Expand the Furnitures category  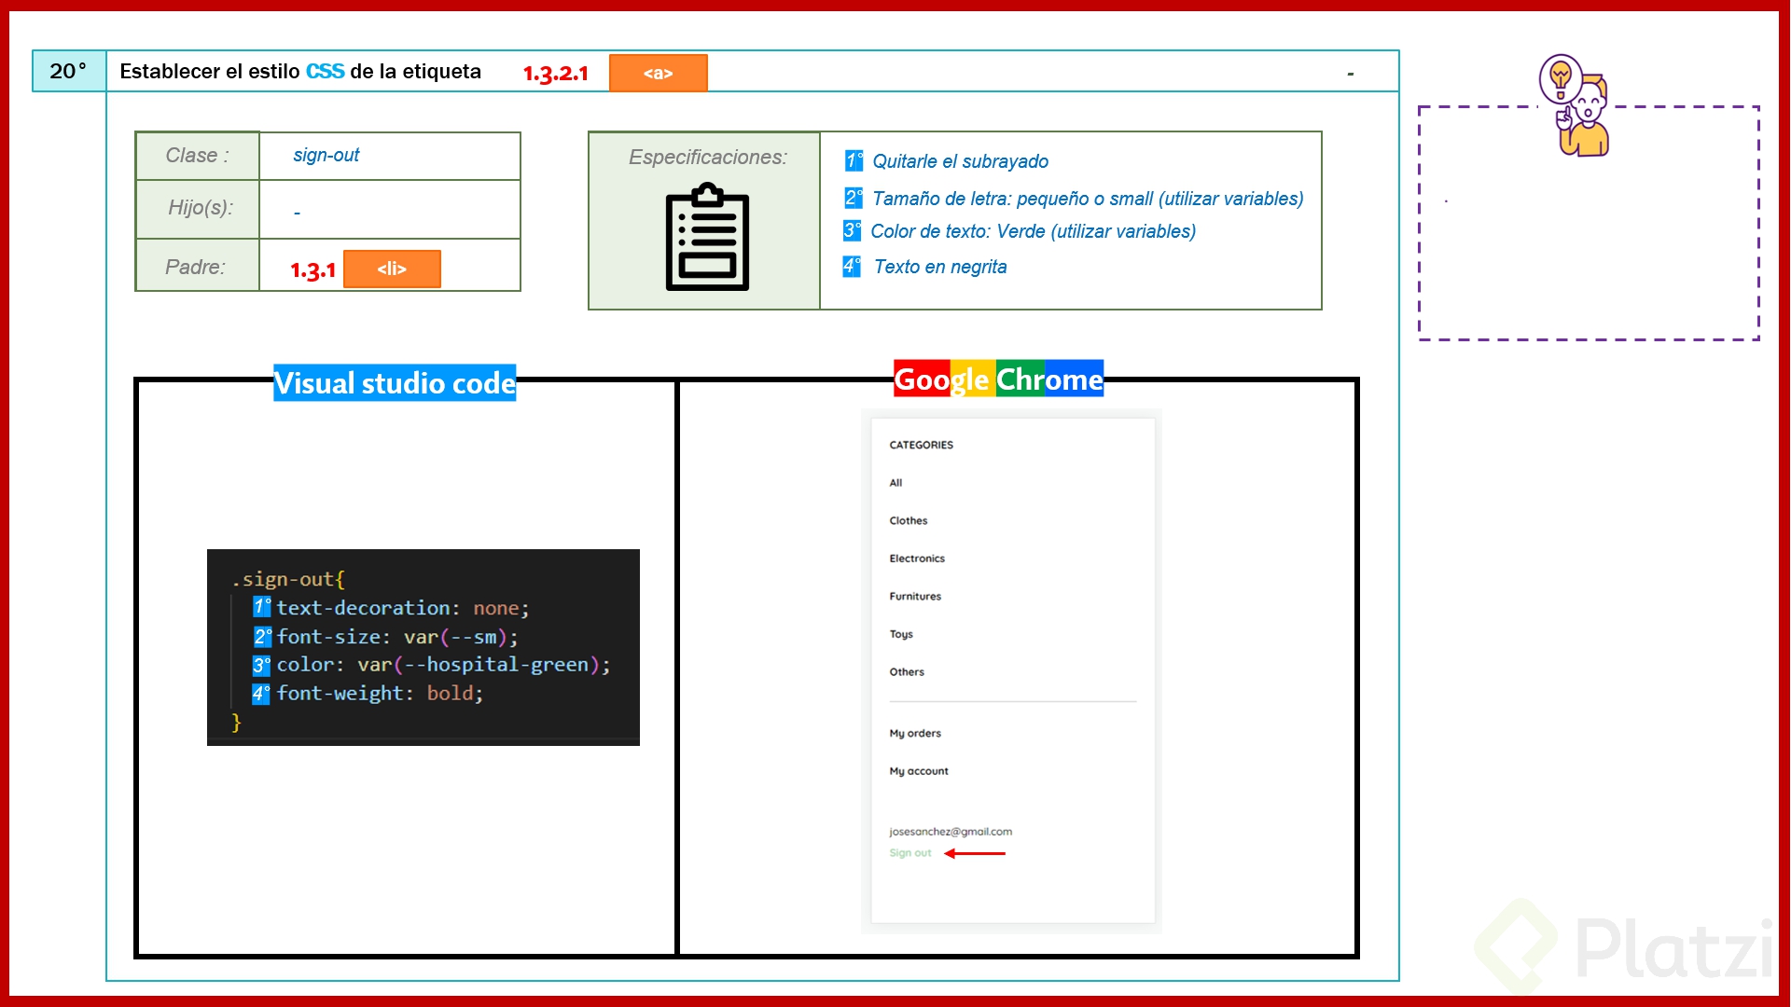[x=914, y=596]
